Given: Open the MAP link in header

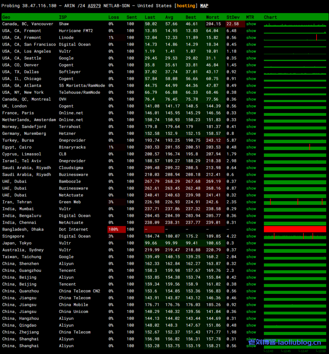Looking at the screenshot, I should [x=204, y=6].
